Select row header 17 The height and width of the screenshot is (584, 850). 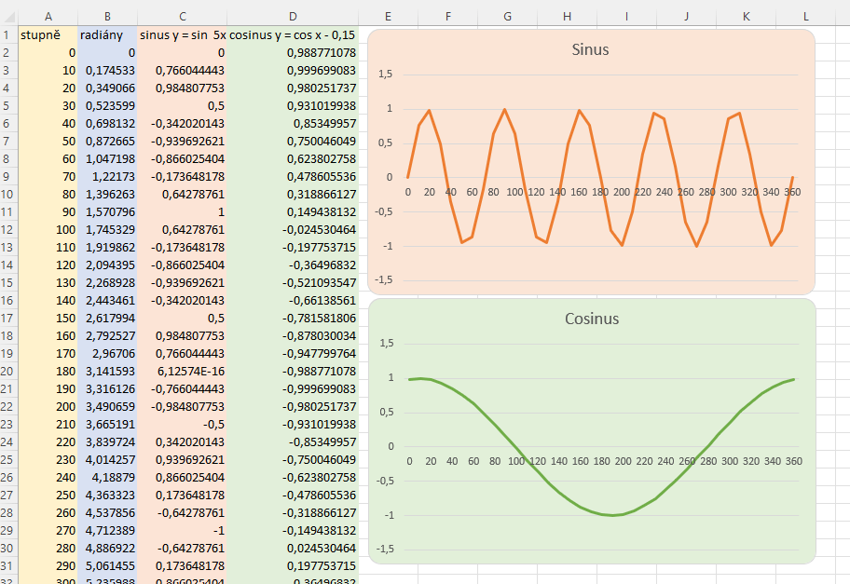pos(8,319)
